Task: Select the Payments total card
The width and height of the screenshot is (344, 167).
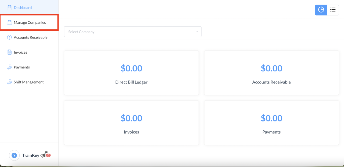Action: (x=271, y=123)
